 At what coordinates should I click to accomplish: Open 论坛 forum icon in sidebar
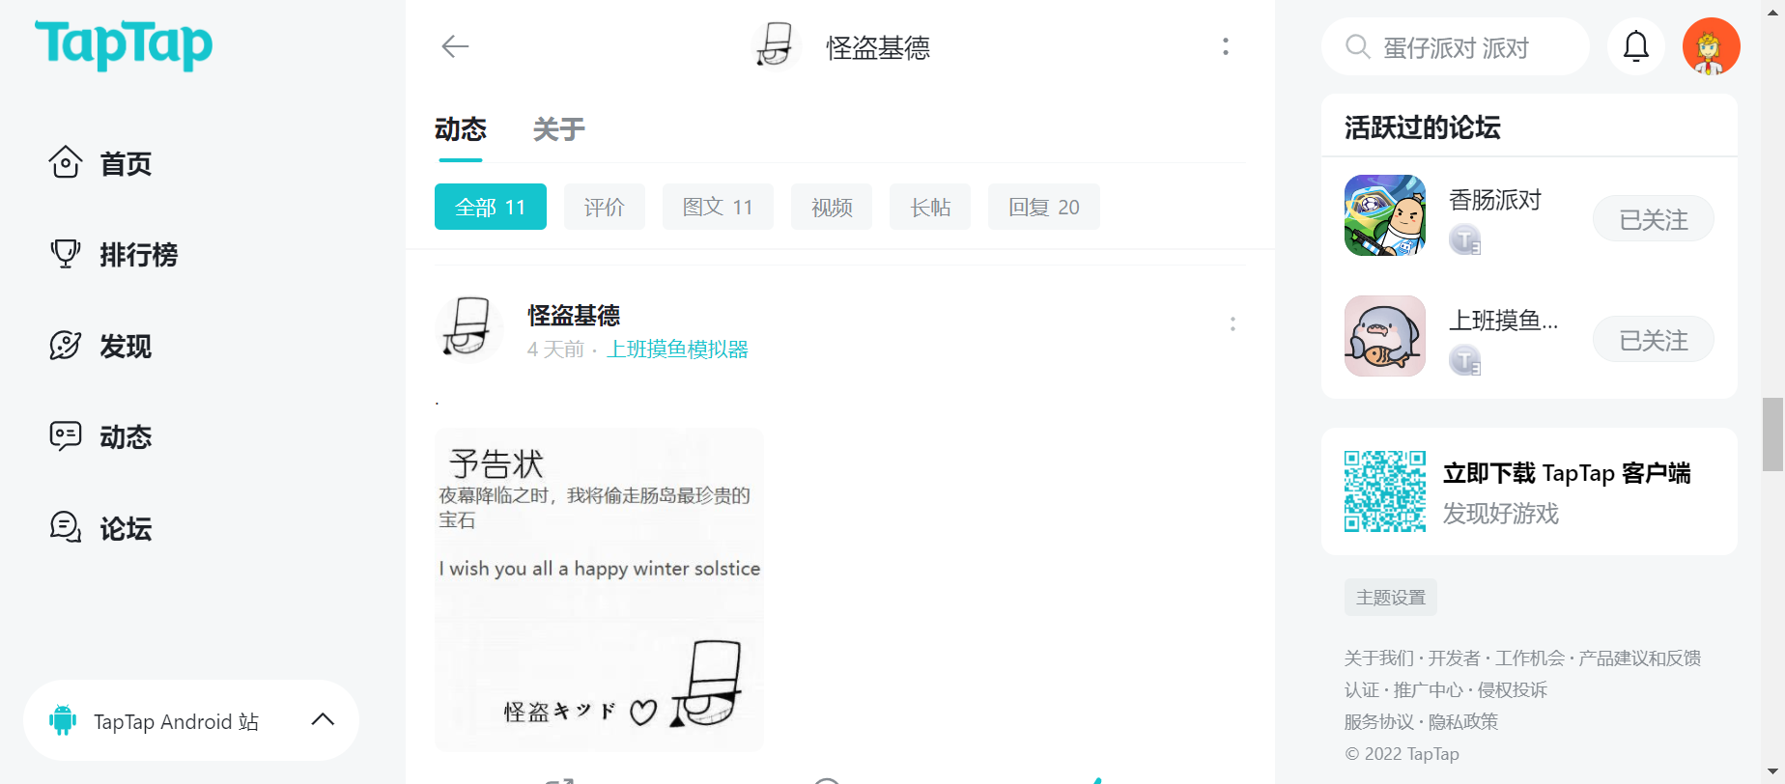[x=66, y=527]
